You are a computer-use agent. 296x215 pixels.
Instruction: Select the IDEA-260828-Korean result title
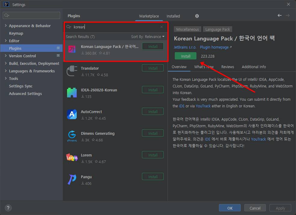pyautogui.click(x=99, y=90)
